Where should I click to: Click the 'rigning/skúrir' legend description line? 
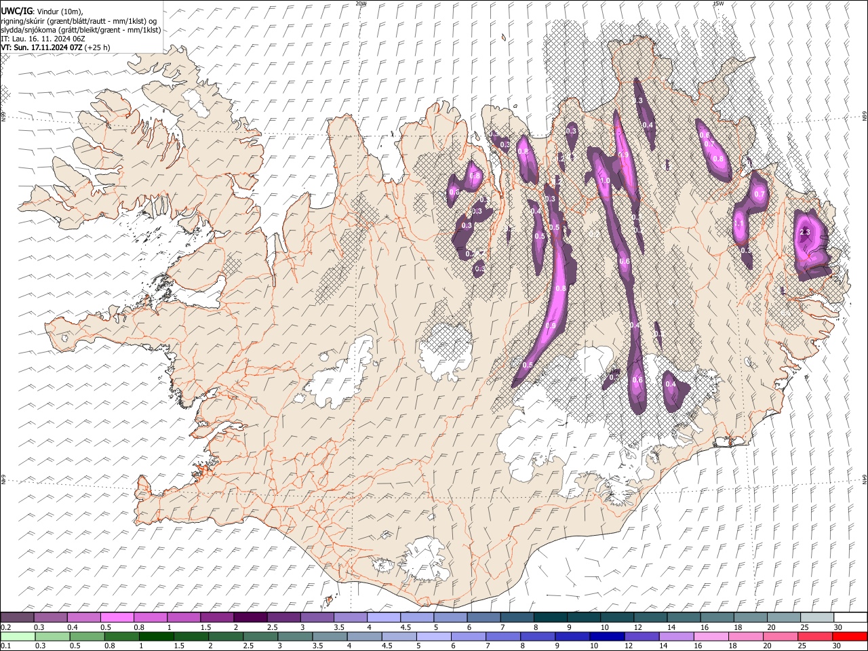[79, 20]
